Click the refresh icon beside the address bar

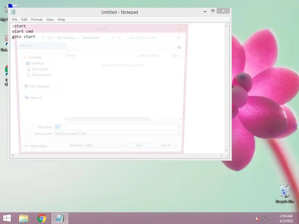119,38
